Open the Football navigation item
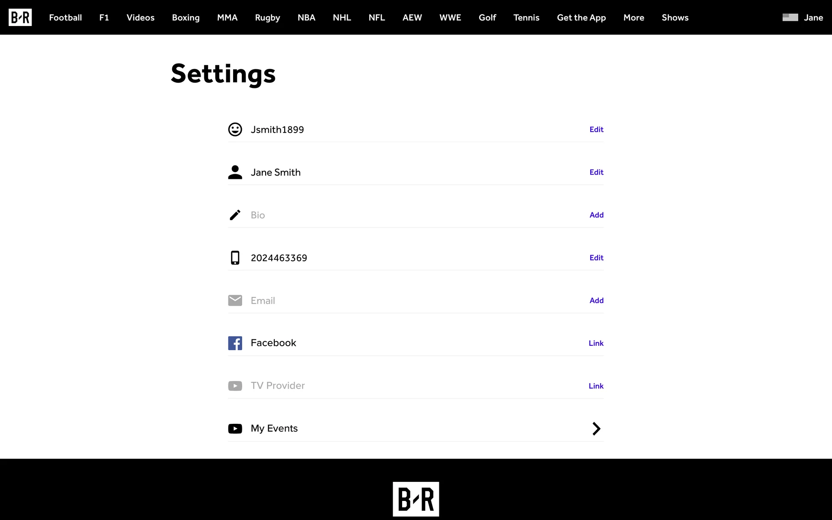The width and height of the screenshot is (832, 520). pos(65,18)
